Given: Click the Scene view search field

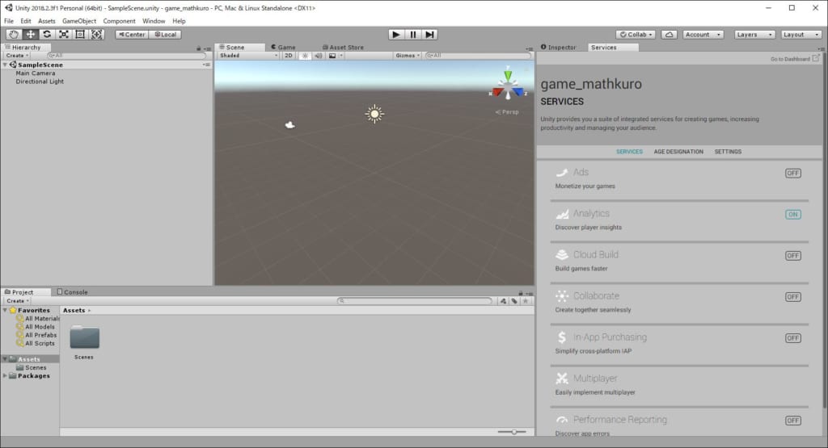Looking at the screenshot, I should pyautogui.click(x=477, y=56).
